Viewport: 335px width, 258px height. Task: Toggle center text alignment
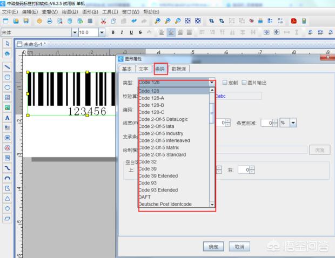tap(171, 32)
